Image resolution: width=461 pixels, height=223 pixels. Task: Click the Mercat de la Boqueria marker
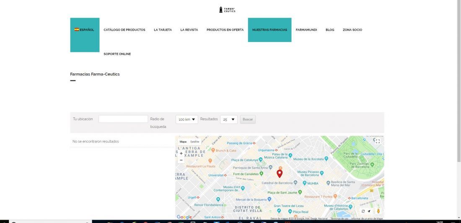[269, 199]
